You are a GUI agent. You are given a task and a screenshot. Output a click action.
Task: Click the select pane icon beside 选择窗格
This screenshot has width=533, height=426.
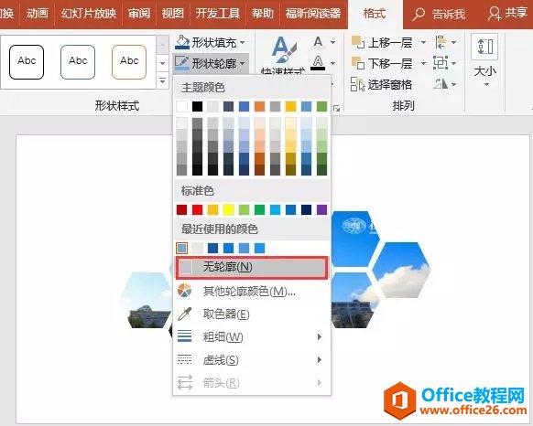(x=357, y=84)
